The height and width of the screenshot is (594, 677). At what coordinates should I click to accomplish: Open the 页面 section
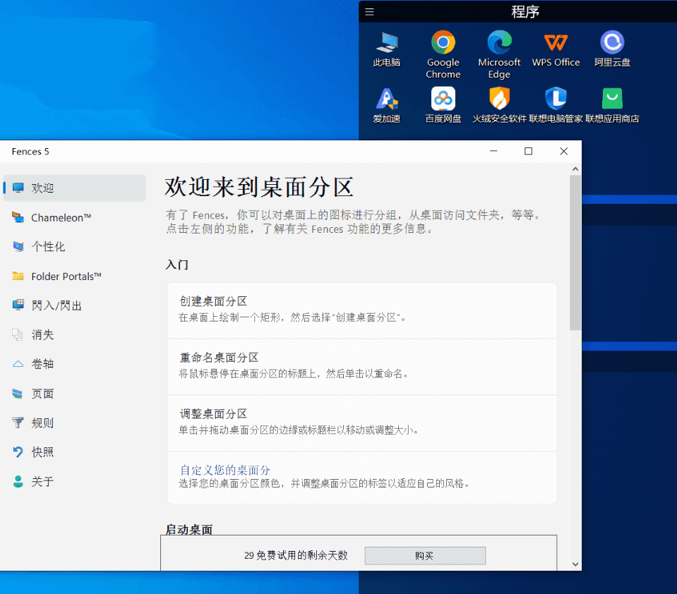click(x=41, y=394)
